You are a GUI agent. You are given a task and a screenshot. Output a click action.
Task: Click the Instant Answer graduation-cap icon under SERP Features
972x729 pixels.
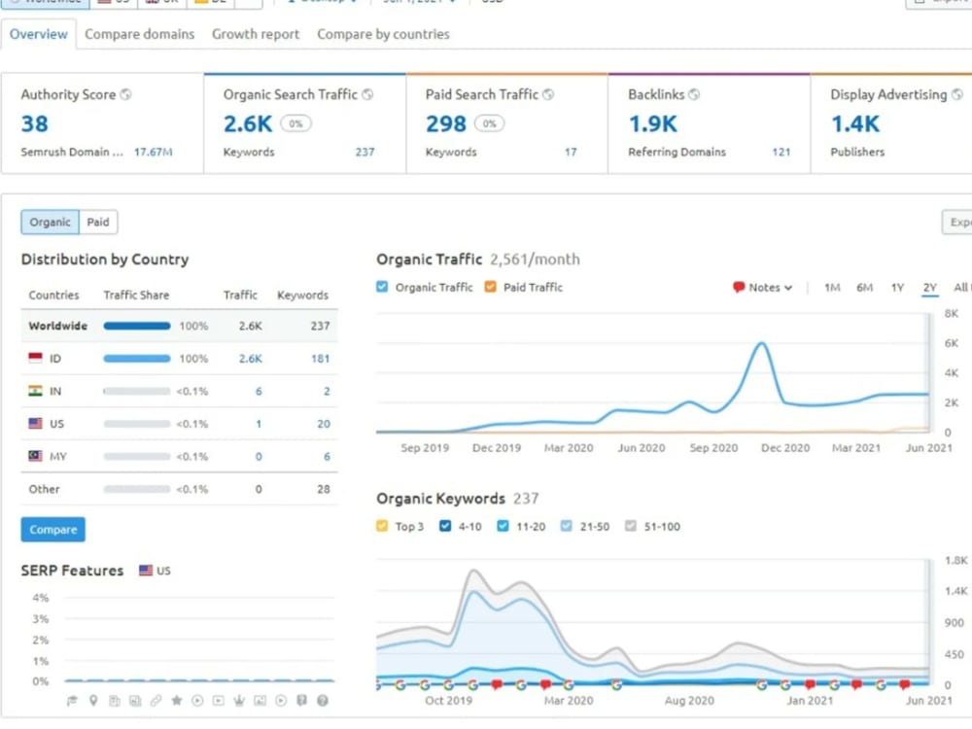click(72, 701)
